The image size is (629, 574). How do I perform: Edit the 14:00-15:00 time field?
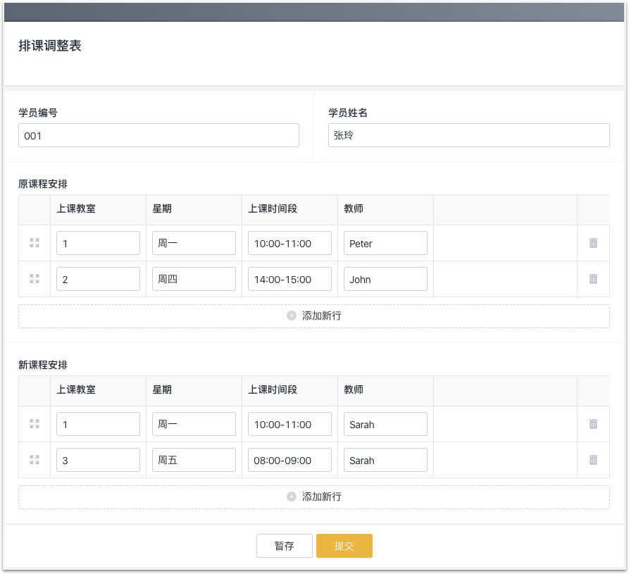tap(290, 279)
